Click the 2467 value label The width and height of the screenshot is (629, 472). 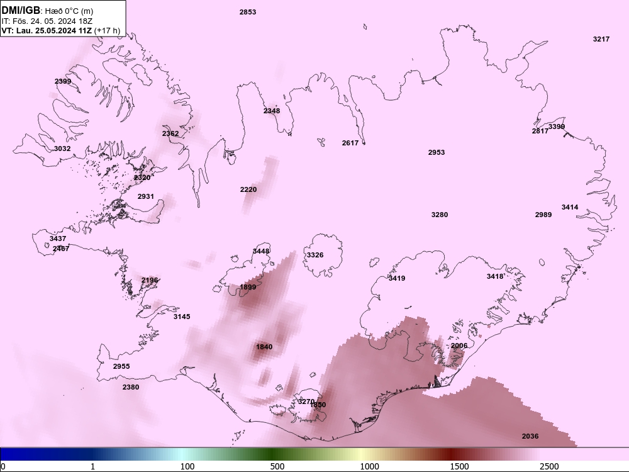pos(61,249)
